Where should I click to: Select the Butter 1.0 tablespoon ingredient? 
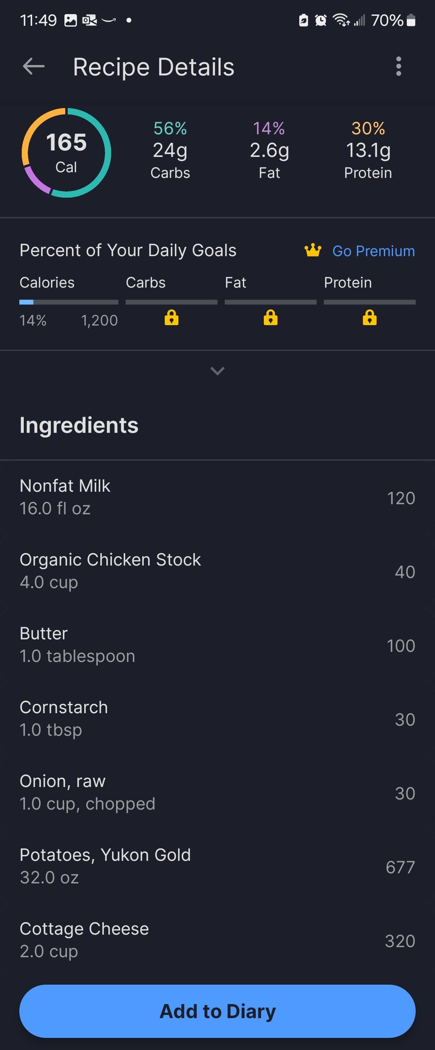pyautogui.click(x=217, y=645)
